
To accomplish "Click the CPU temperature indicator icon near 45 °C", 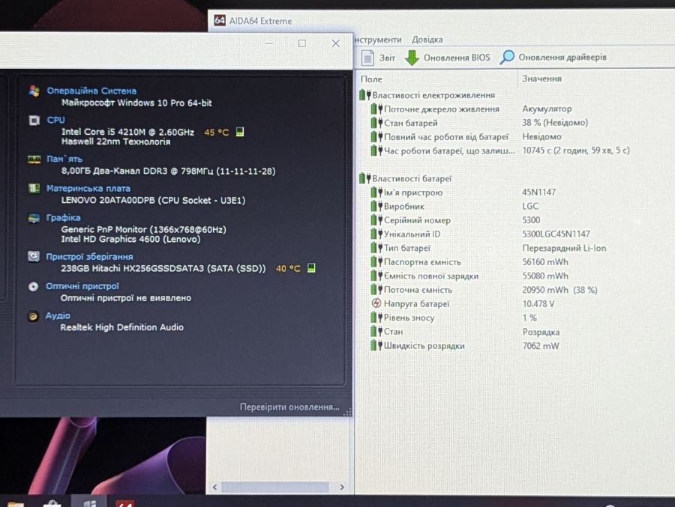I will [x=240, y=132].
